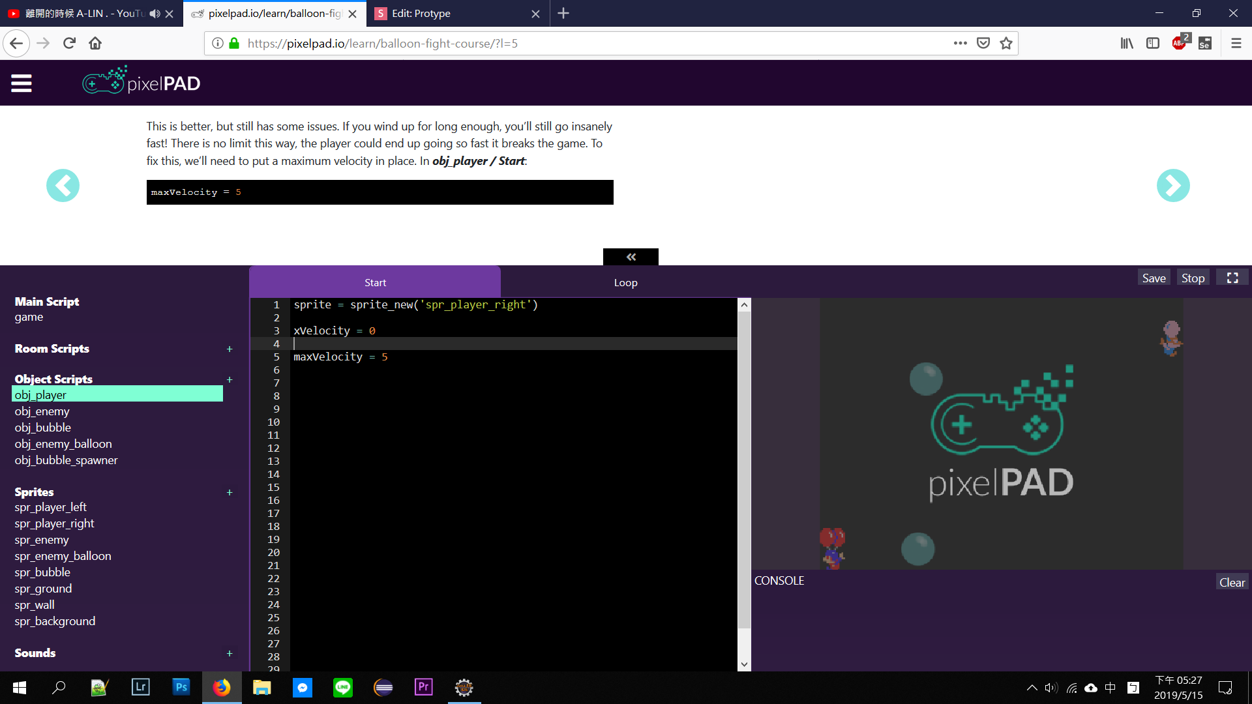Open the page actions three-dots menu
Screen dimensions: 1252x704
pos(960,43)
